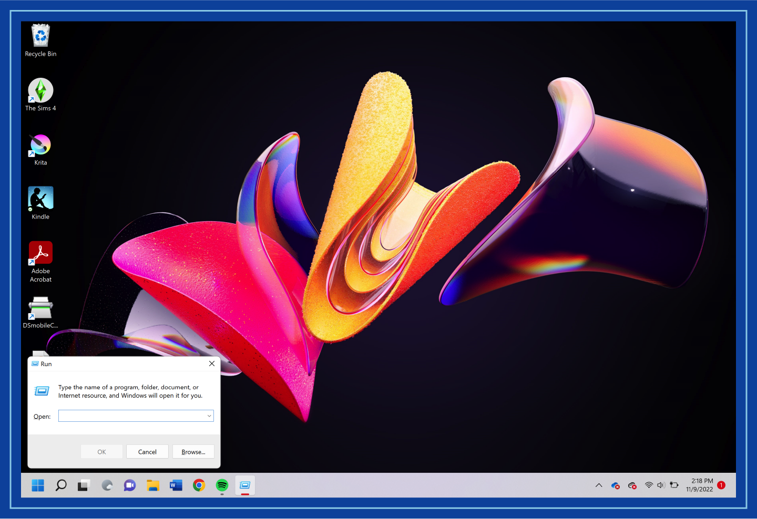Show hidden tray icons via the chevron
Viewport: 757px width, 519px height.
pyautogui.click(x=599, y=485)
